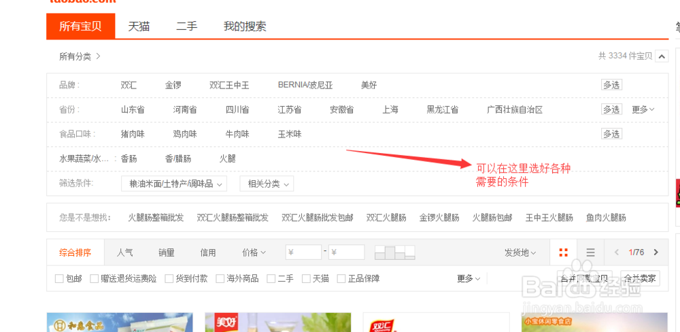Select province 山东省

133,110
